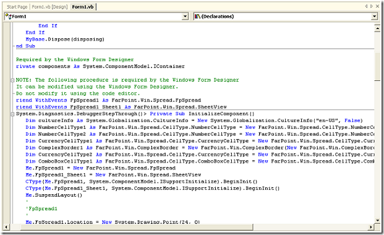Click the vertical scrollbar thumb
384x235 pixels.
[377, 66]
